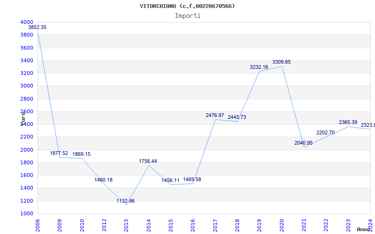Click x-axis year 2014

tap(149, 225)
